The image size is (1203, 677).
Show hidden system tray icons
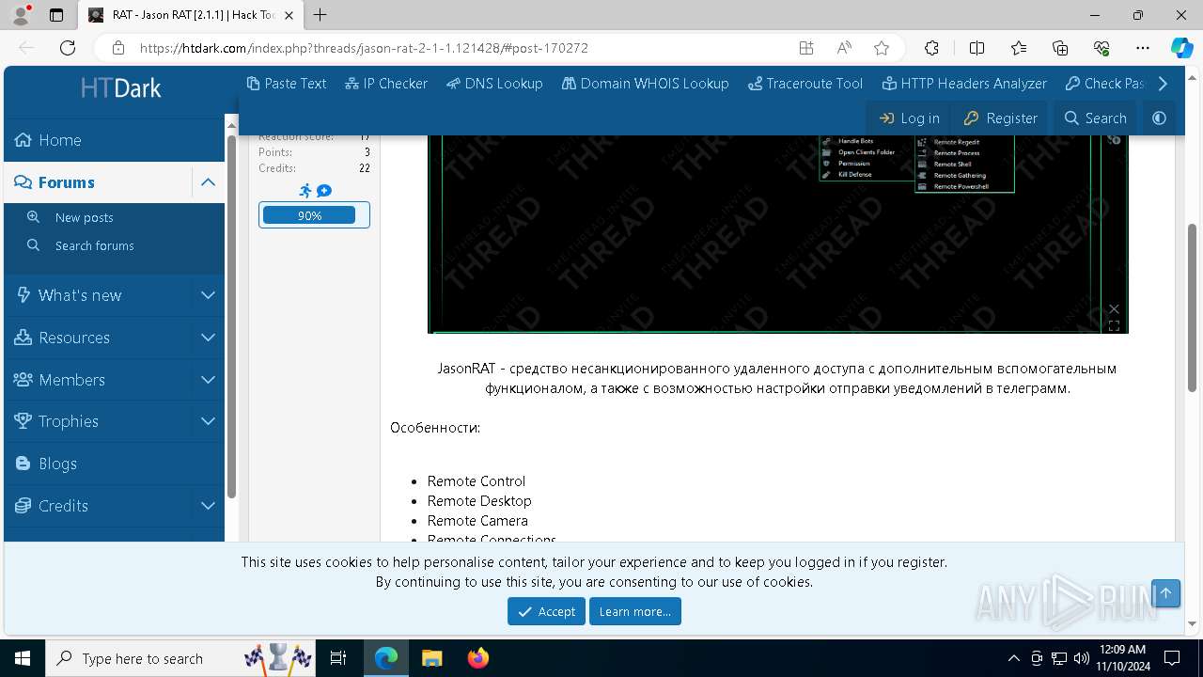[1013, 658]
